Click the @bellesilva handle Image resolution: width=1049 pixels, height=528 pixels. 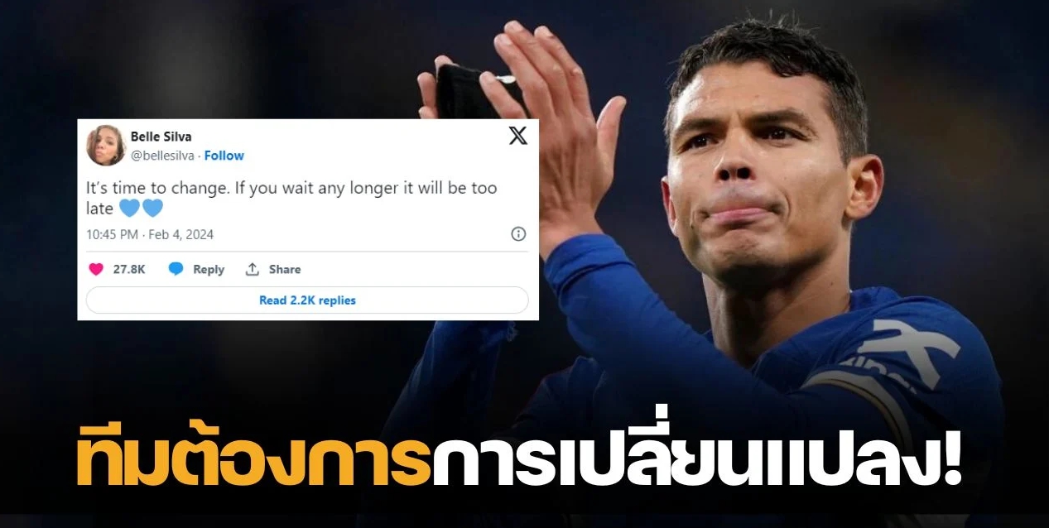click(164, 156)
